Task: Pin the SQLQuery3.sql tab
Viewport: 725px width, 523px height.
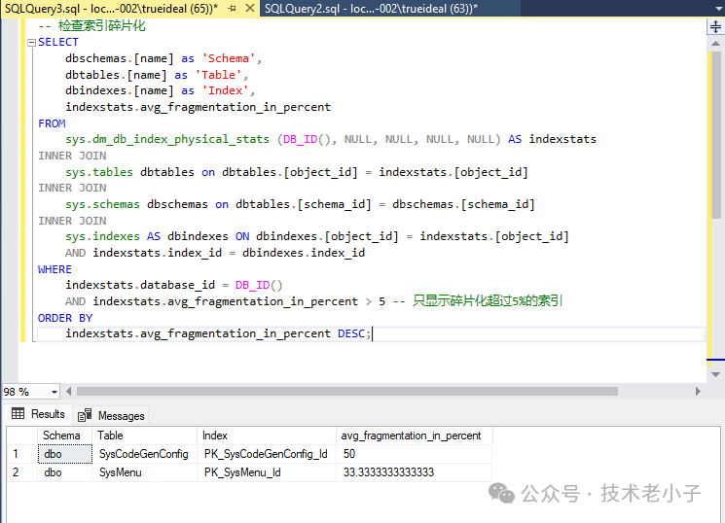Action: click(x=232, y=9)
